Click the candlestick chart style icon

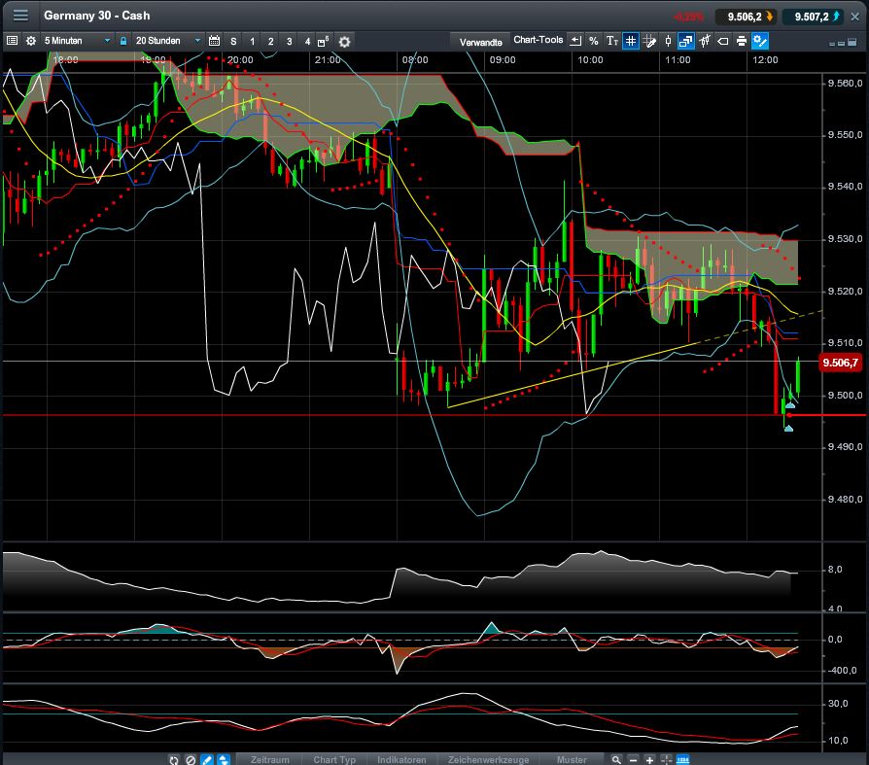click(667, 41)
